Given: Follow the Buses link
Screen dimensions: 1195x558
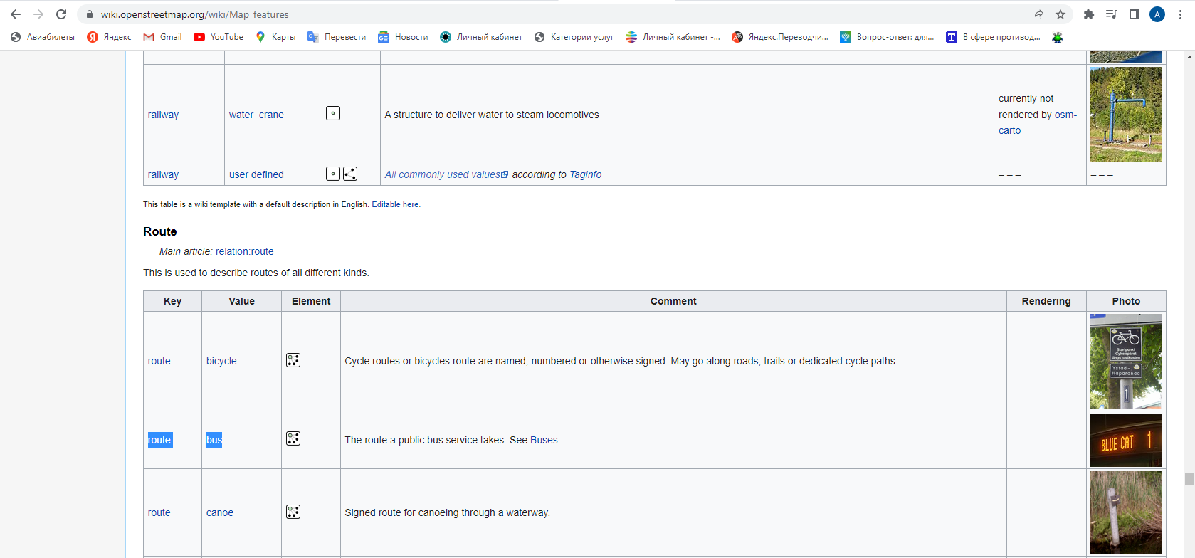Looking at the screenshot, I should point(544,440).
